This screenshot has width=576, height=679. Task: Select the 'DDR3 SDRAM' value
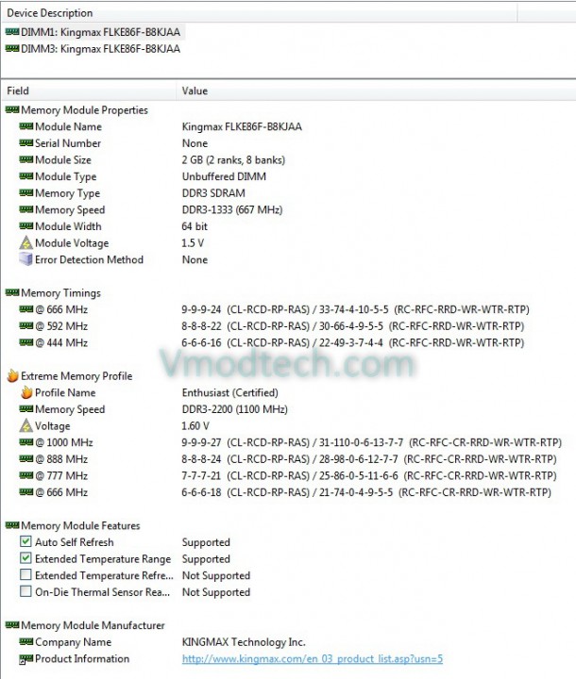coord(213,192)
